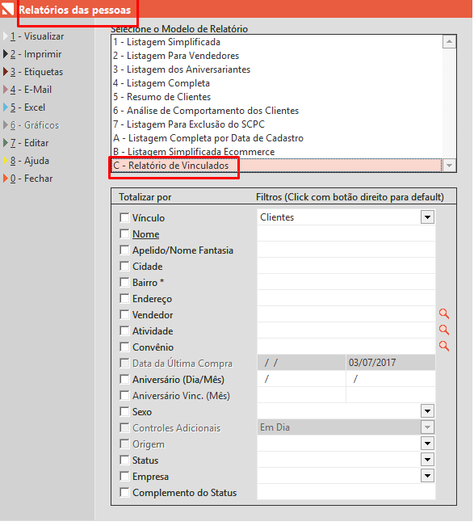
Task: Check Complemento do Status checkbox
Action: [124, 492]
